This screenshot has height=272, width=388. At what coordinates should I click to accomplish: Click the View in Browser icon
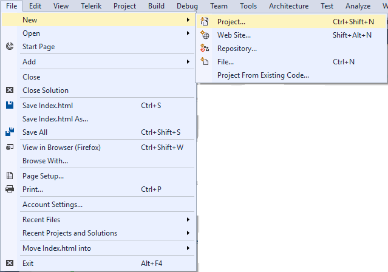pos(10,148)
